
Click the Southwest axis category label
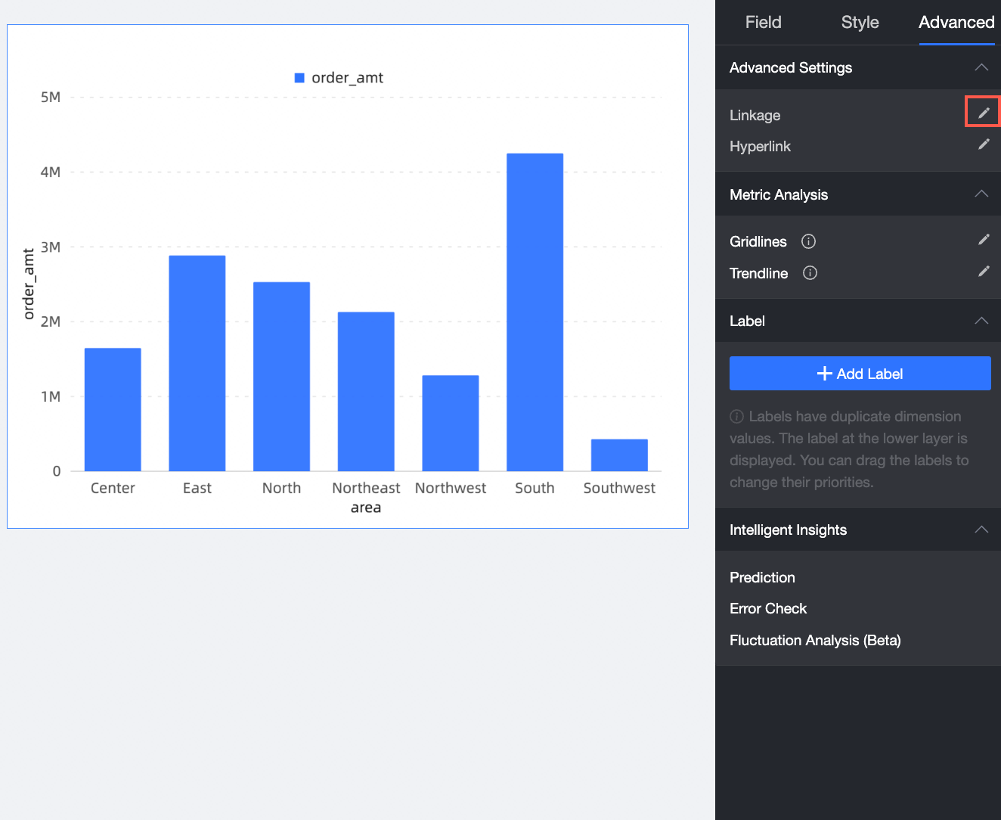(x=619, y=488)
